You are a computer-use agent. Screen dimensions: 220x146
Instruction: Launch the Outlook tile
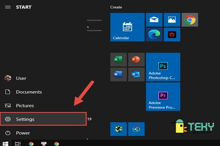[136, 74]
